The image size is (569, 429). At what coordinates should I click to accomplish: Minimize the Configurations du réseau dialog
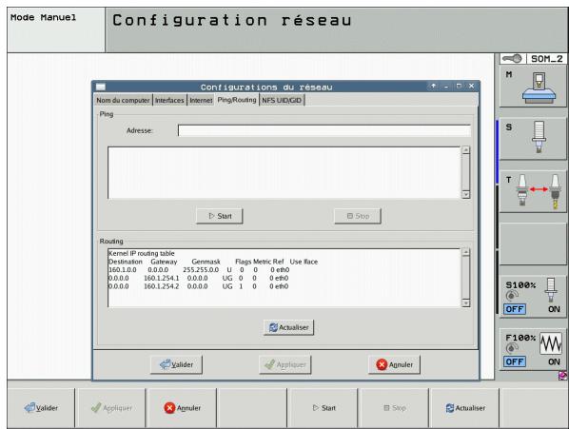446,86
